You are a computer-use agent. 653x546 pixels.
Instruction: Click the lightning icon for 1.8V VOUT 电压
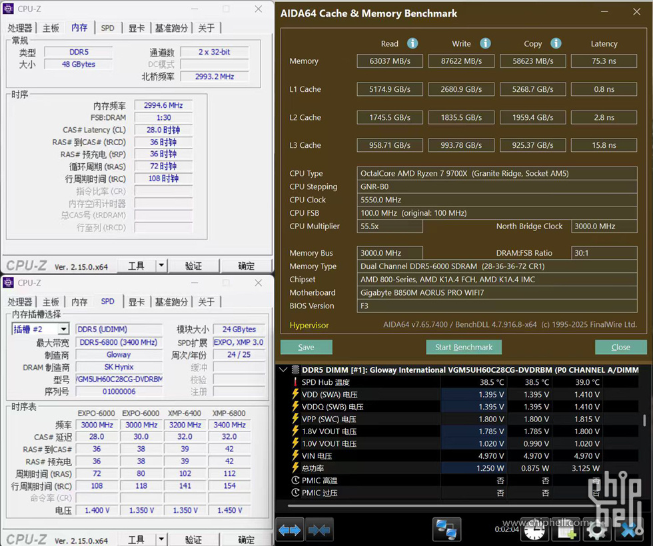tap(296, 431)
